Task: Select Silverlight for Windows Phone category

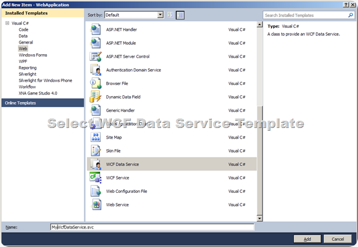Action: click(45, 80)
